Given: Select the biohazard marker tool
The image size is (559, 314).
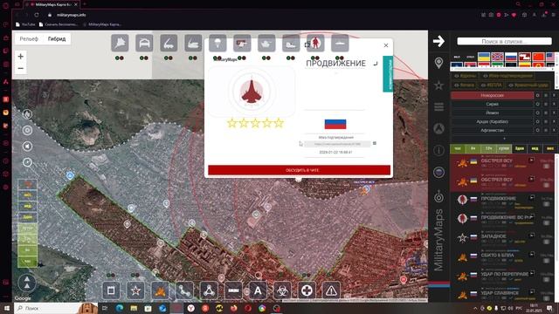Looking at the screenshot, I should click(x=282, y=290).
